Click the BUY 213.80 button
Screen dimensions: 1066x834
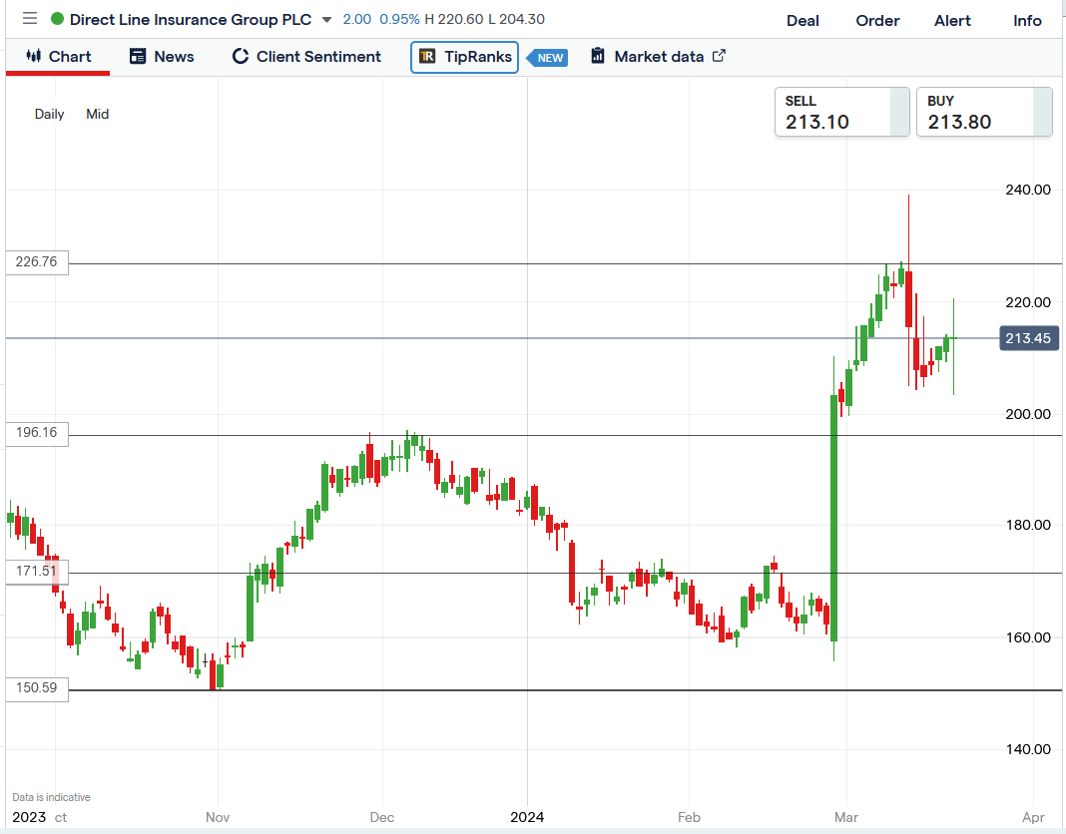(984, 112)
